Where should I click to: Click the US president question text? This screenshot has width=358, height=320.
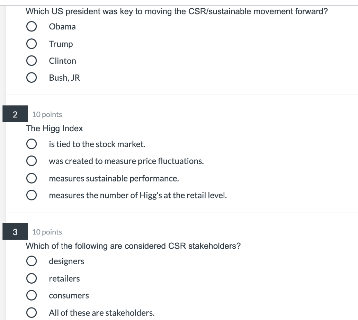tap(144, 11)
